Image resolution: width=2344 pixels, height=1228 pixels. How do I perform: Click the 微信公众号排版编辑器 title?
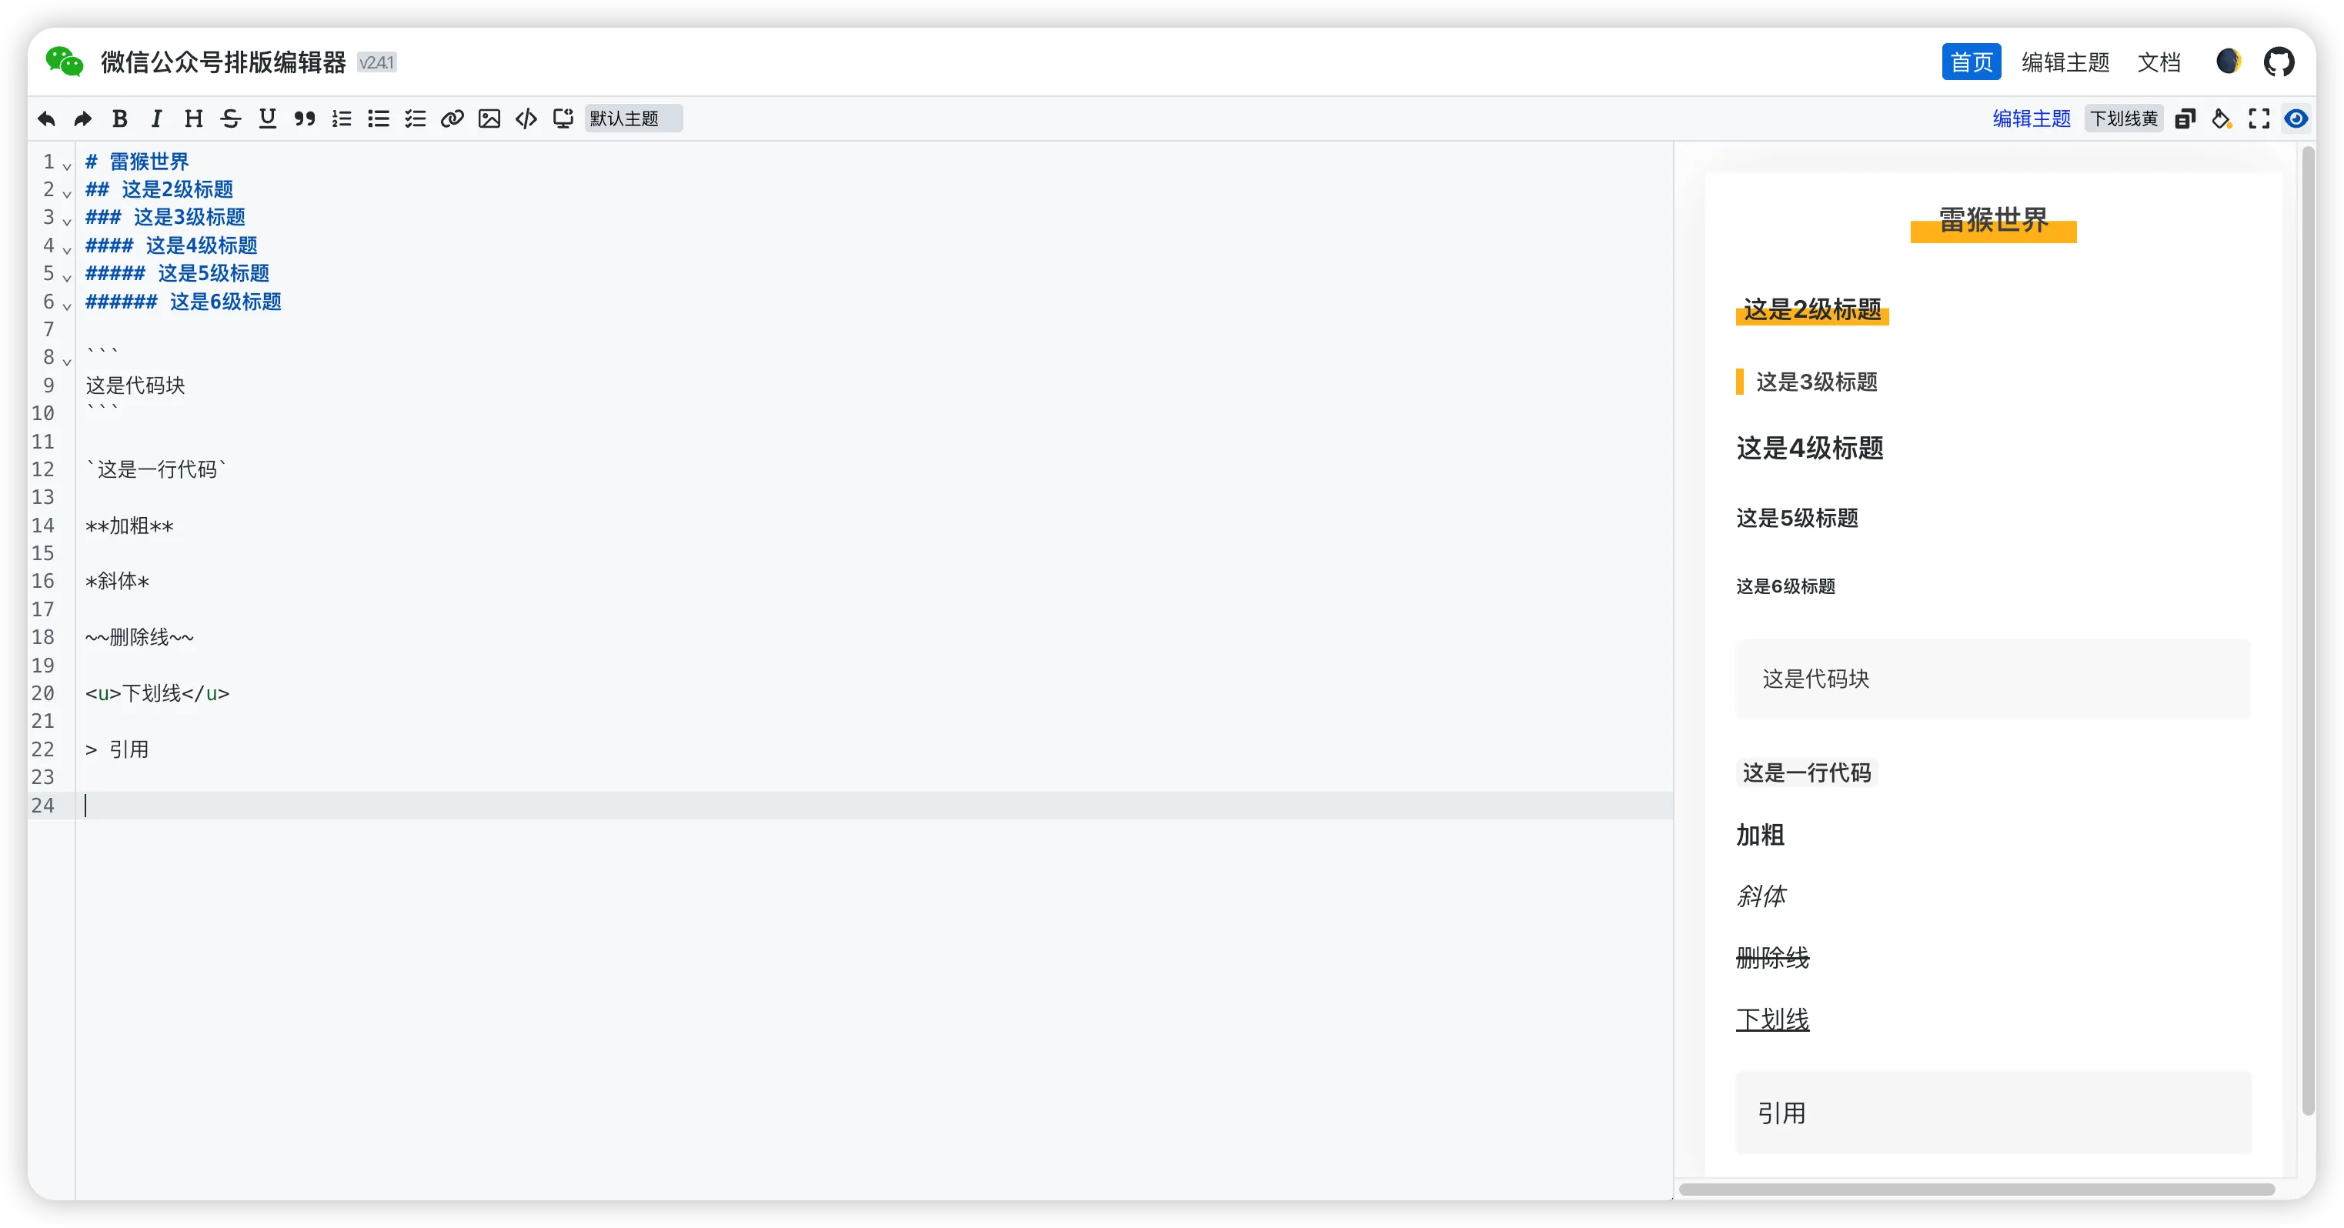click(223, 62)
